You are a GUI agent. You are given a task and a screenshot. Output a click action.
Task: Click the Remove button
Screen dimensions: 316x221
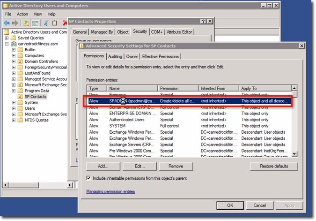pyautogui.click(x=176, y=166)
